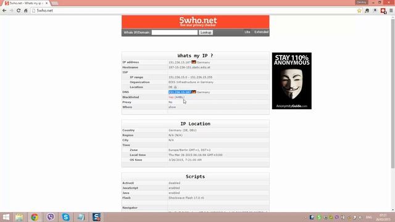Click the Hostname value text
The image size is (395, 222).
pos(189,67)
